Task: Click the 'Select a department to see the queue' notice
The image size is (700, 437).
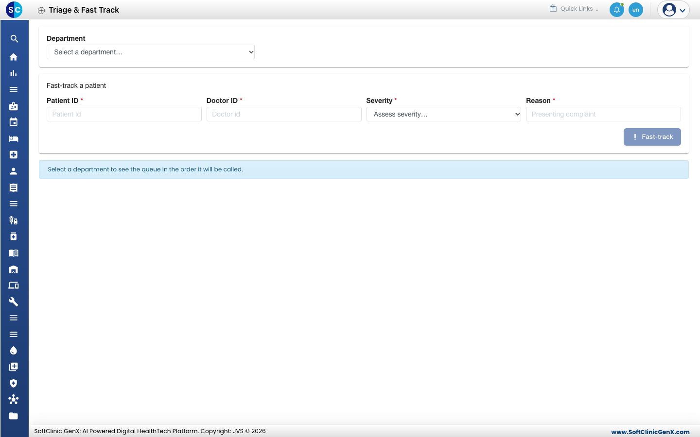Action: click(x=364, y=169)
